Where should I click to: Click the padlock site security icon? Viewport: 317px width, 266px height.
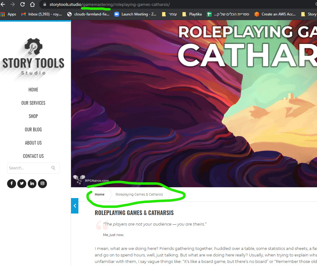[x=45, y=4]
